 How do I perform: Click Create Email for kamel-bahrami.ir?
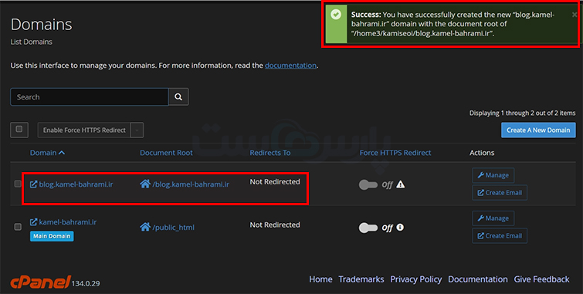pyautogui.click(x=500, y=235)
